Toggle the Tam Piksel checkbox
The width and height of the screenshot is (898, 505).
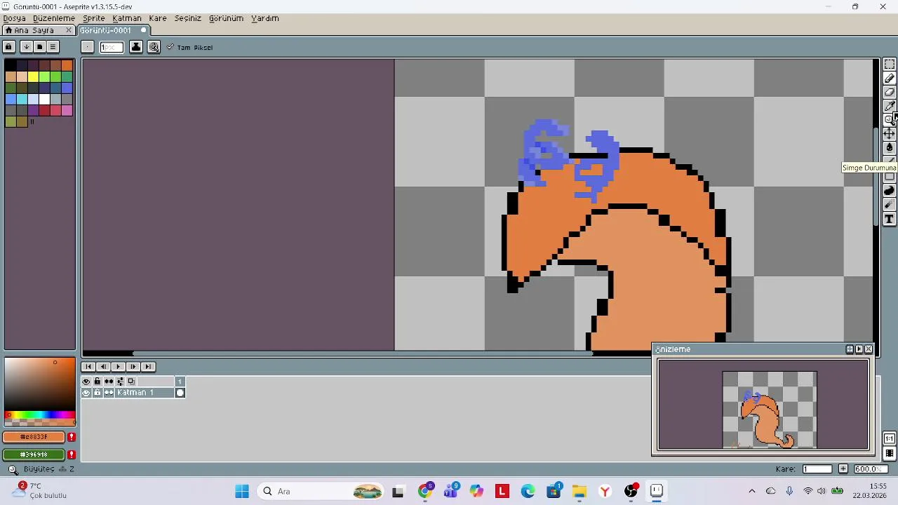(189, 47)
